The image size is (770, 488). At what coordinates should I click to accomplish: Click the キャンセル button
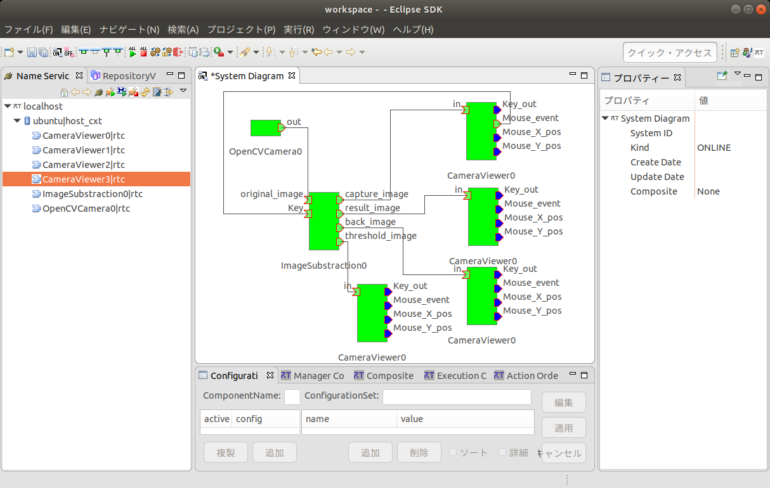coord(564,453)
